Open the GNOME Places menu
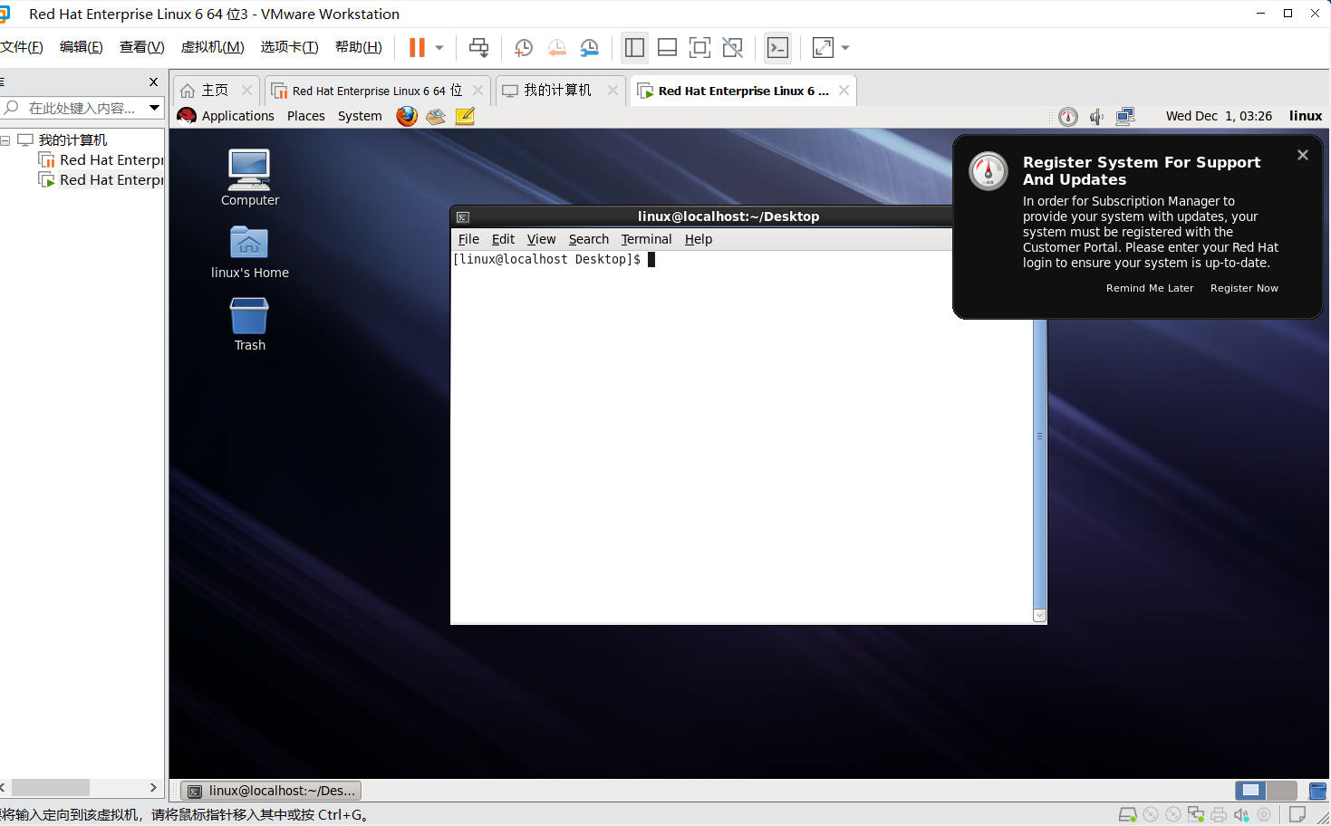The height and width of the screenshot is (826, 1331). 306,116
